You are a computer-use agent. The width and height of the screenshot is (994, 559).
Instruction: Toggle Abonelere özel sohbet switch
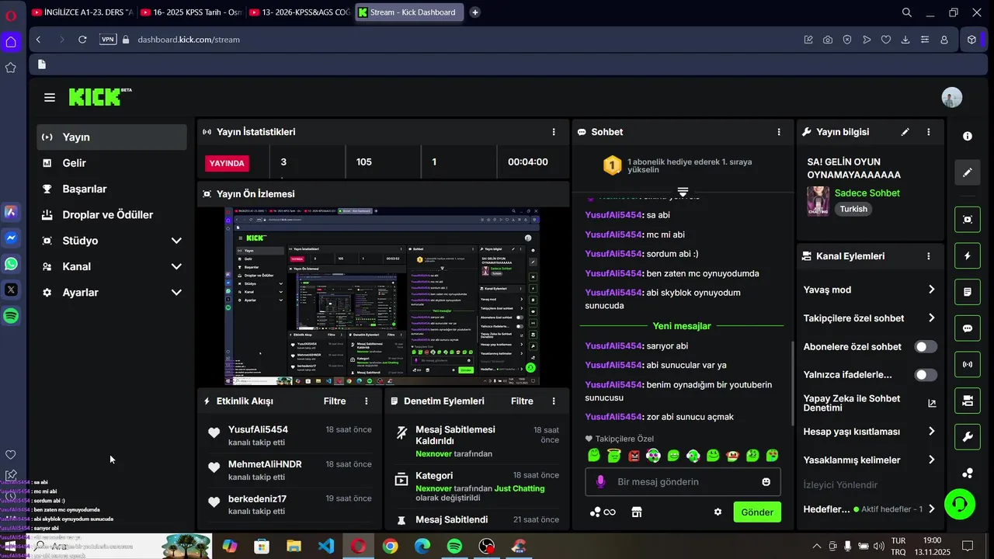[x=926, y=347]
